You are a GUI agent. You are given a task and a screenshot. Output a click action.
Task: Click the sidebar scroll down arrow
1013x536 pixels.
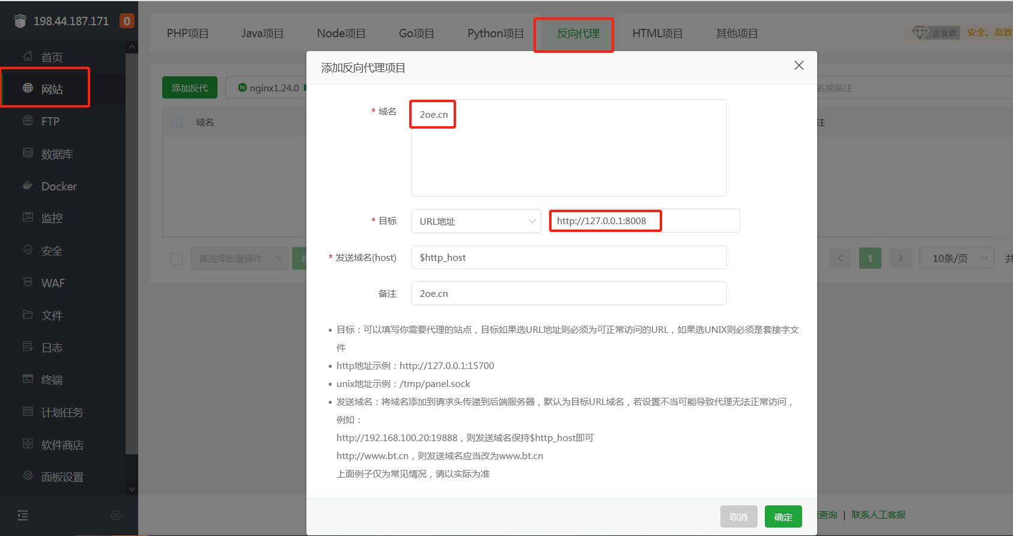(x=132, y=489)
